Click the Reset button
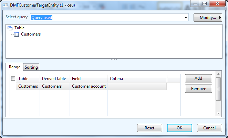This screenshot has height=138, width=228. (x=149, y=128)
